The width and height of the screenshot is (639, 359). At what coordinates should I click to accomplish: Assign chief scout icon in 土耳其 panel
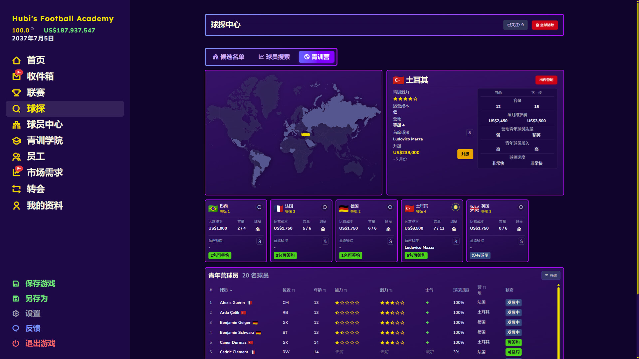coord(470,133)
